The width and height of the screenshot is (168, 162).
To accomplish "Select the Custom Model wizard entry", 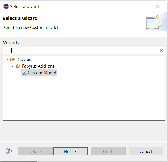I will click(x=39, y=73).
